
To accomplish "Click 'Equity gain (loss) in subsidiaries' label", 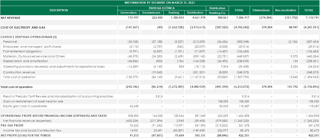I will click(25, 106).
